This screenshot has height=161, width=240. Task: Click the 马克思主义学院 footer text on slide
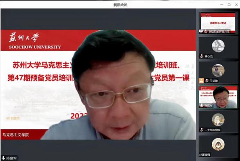(x=16, y=135)
